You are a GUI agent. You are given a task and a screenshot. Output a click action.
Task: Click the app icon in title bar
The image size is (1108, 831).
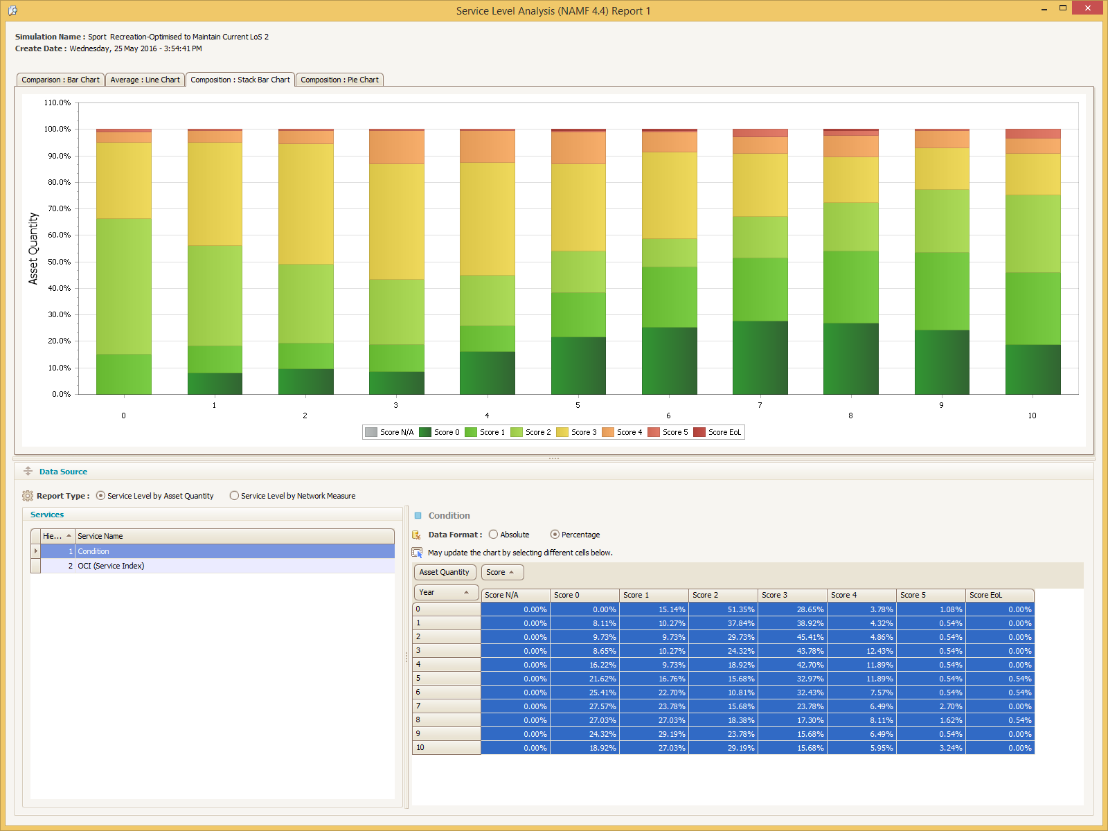tap(12, 10)
